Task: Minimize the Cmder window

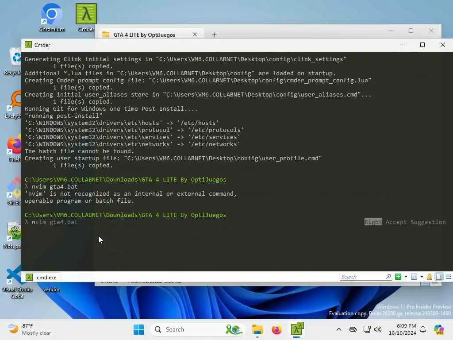Action: pos(403,45)
